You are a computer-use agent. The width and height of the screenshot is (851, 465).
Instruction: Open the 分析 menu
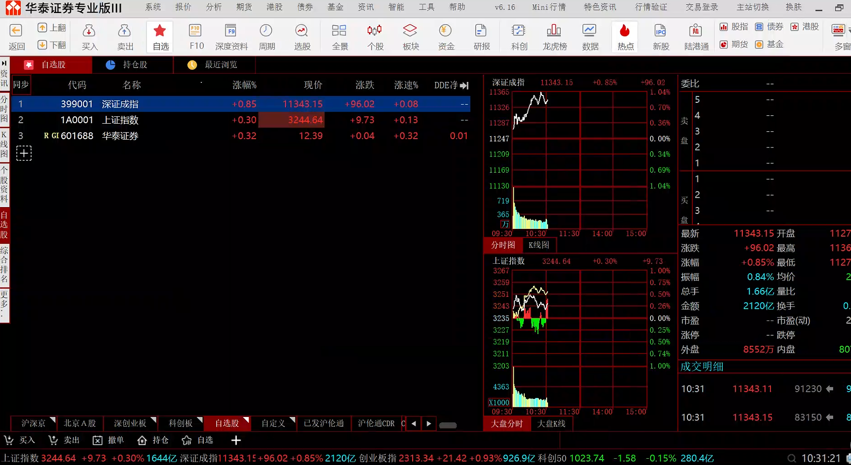pyautogui.click(x=214, y=7)
